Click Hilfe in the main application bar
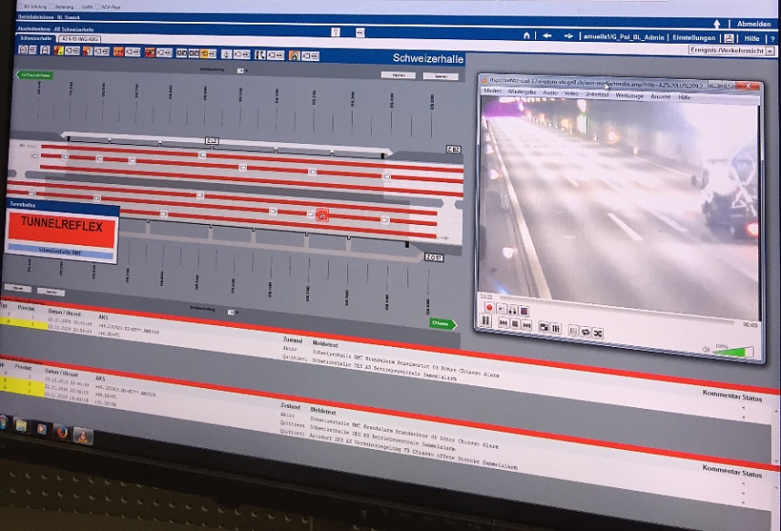This screenshot has height=531, width=781. (752, 38)
